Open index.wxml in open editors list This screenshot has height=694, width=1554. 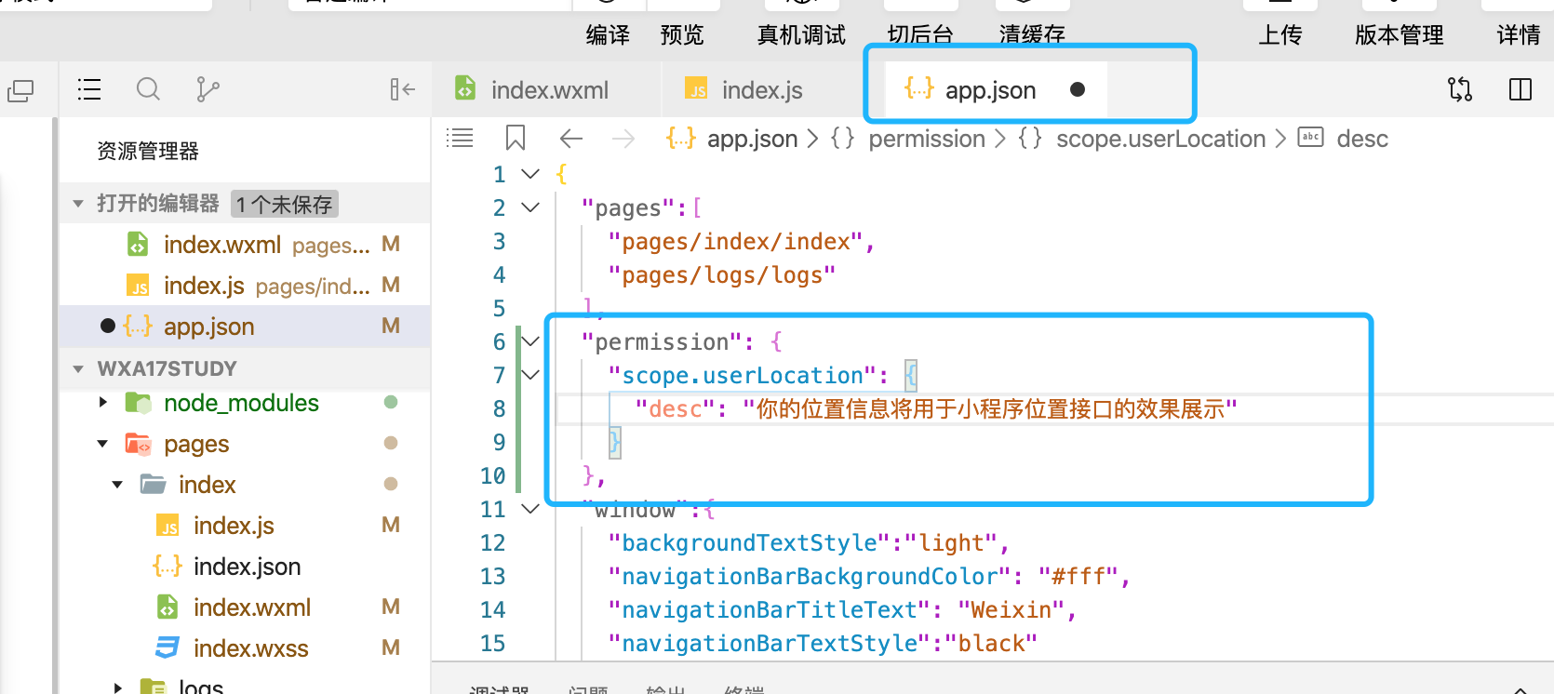(x=244, y=245)
